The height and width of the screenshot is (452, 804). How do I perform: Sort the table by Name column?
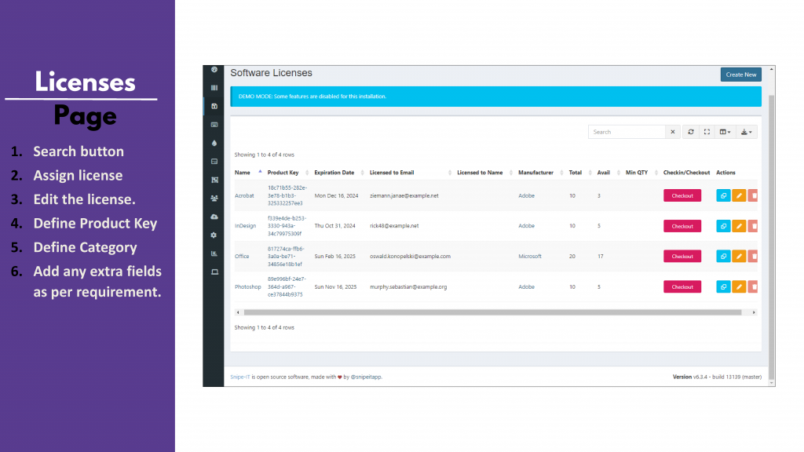pyautogui.click(x=242, y=173)
